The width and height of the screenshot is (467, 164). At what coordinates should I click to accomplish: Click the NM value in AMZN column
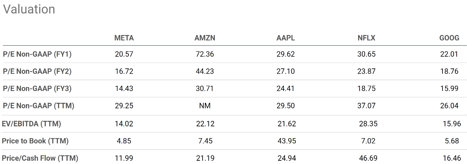205,106
